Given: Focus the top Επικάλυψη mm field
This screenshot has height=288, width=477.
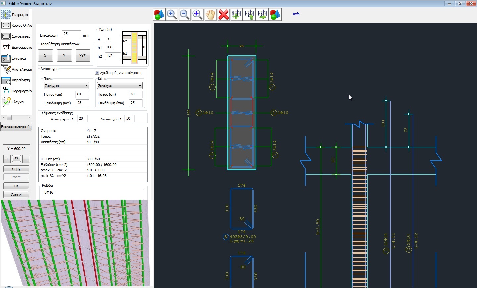Looking at the screenshot, I should pyautogui.click(x=72, y=34).
